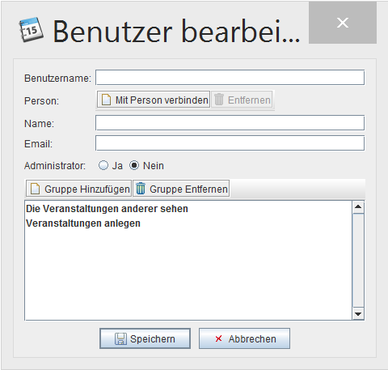Image resolution: width=388 pixels, height=370 pixels.
Task: Click the trash icon beside Entfernen
Action: click(219, 100)
